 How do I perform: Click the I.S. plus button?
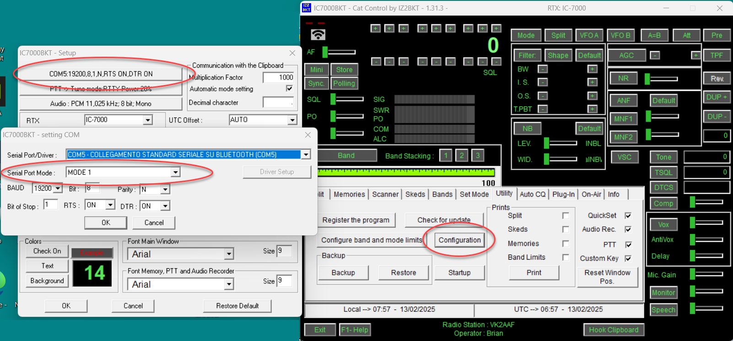592,82
